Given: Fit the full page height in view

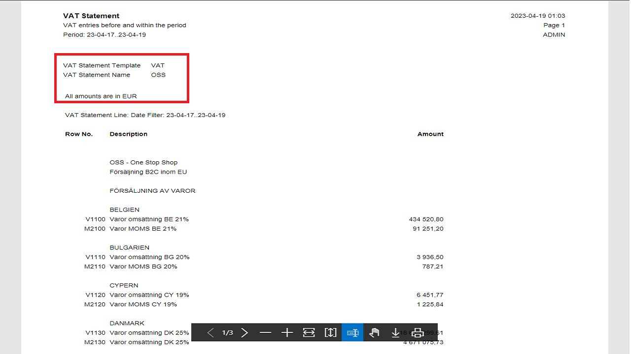Looking at the screenshot, I should [331, 333].
